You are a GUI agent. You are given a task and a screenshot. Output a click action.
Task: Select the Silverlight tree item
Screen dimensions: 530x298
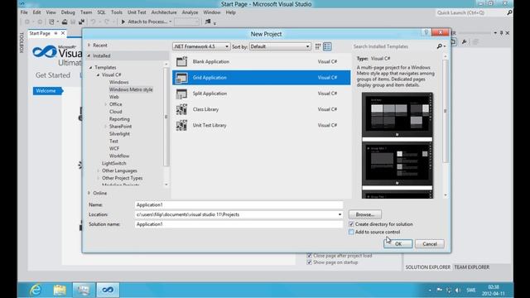(119, 134)
